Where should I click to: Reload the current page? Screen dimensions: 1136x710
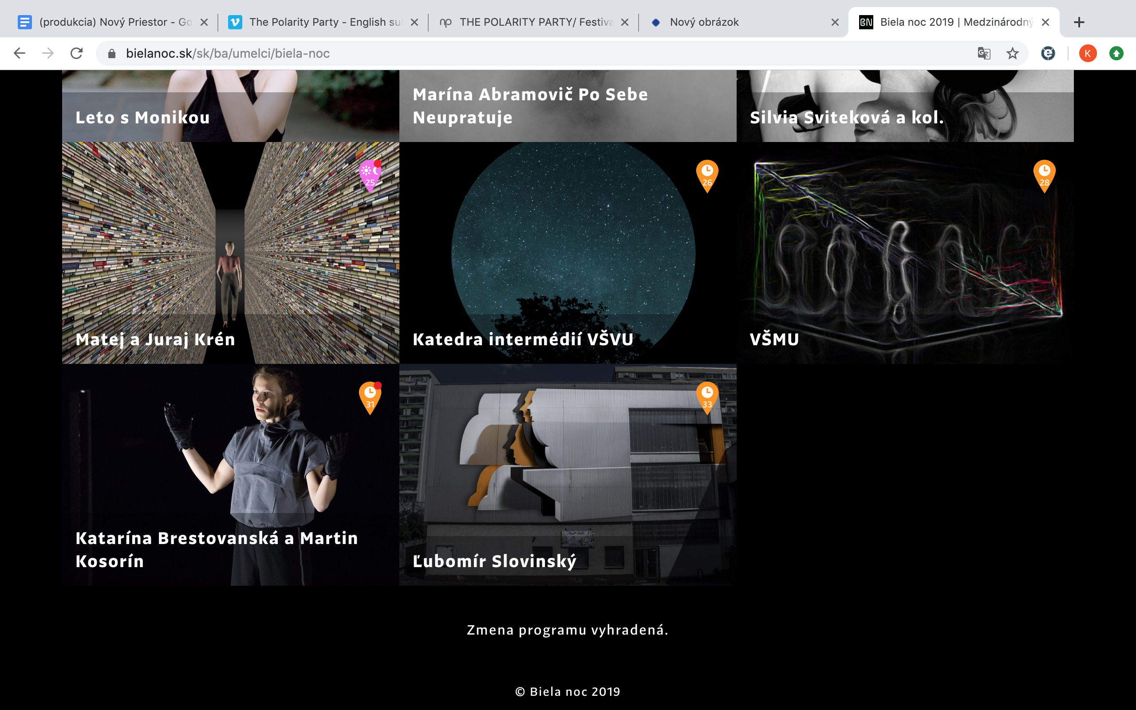[x=76, y=54]
